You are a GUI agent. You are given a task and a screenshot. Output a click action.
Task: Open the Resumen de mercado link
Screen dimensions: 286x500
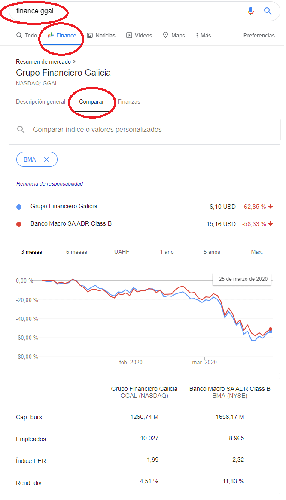tap(46, 61)
